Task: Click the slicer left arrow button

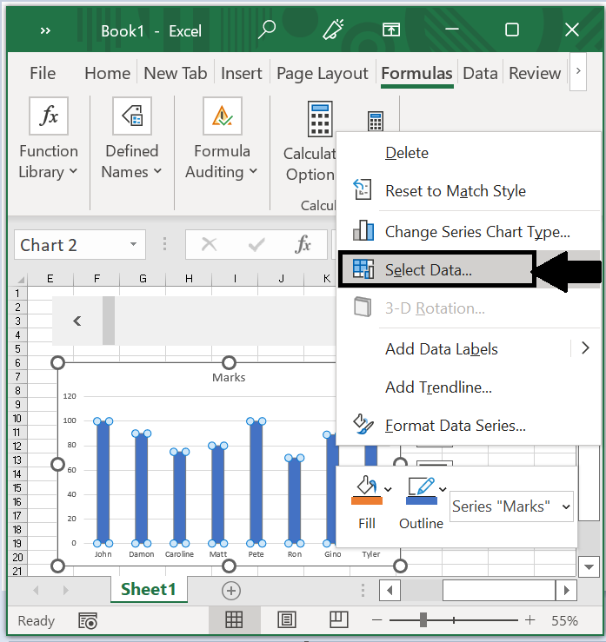Action: point(77,321)
